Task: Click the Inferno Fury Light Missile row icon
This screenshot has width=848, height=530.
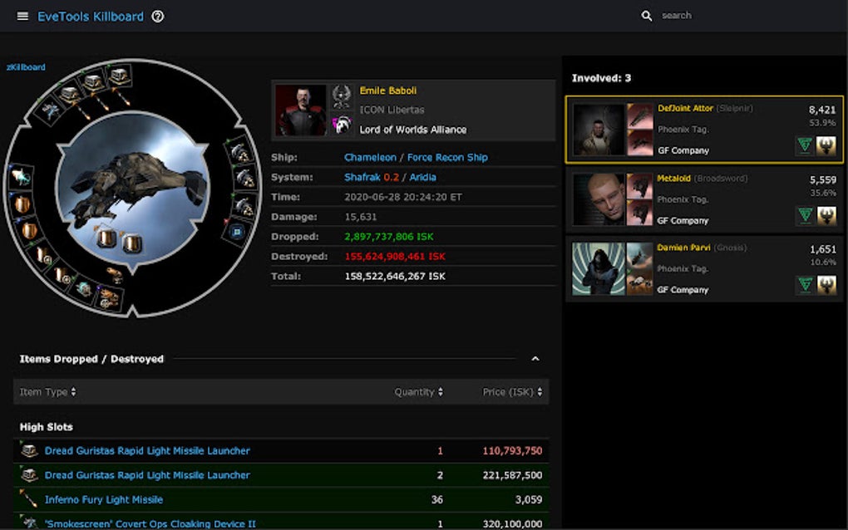Action: click(x=28, y=499)
